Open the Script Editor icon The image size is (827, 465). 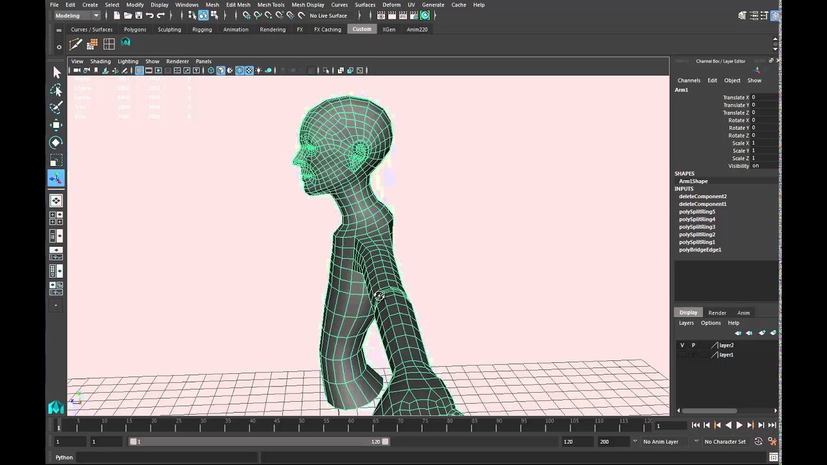pyautogui.click(x=772, y=457)
